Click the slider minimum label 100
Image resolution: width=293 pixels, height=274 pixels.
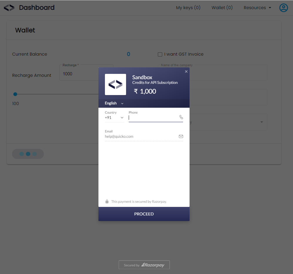click(x=16, y=104)
